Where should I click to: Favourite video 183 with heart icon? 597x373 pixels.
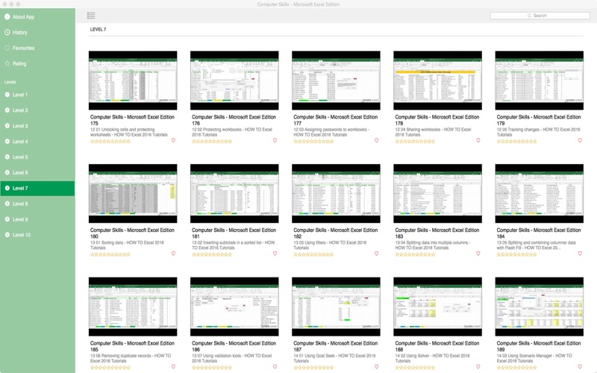[478, 254]
